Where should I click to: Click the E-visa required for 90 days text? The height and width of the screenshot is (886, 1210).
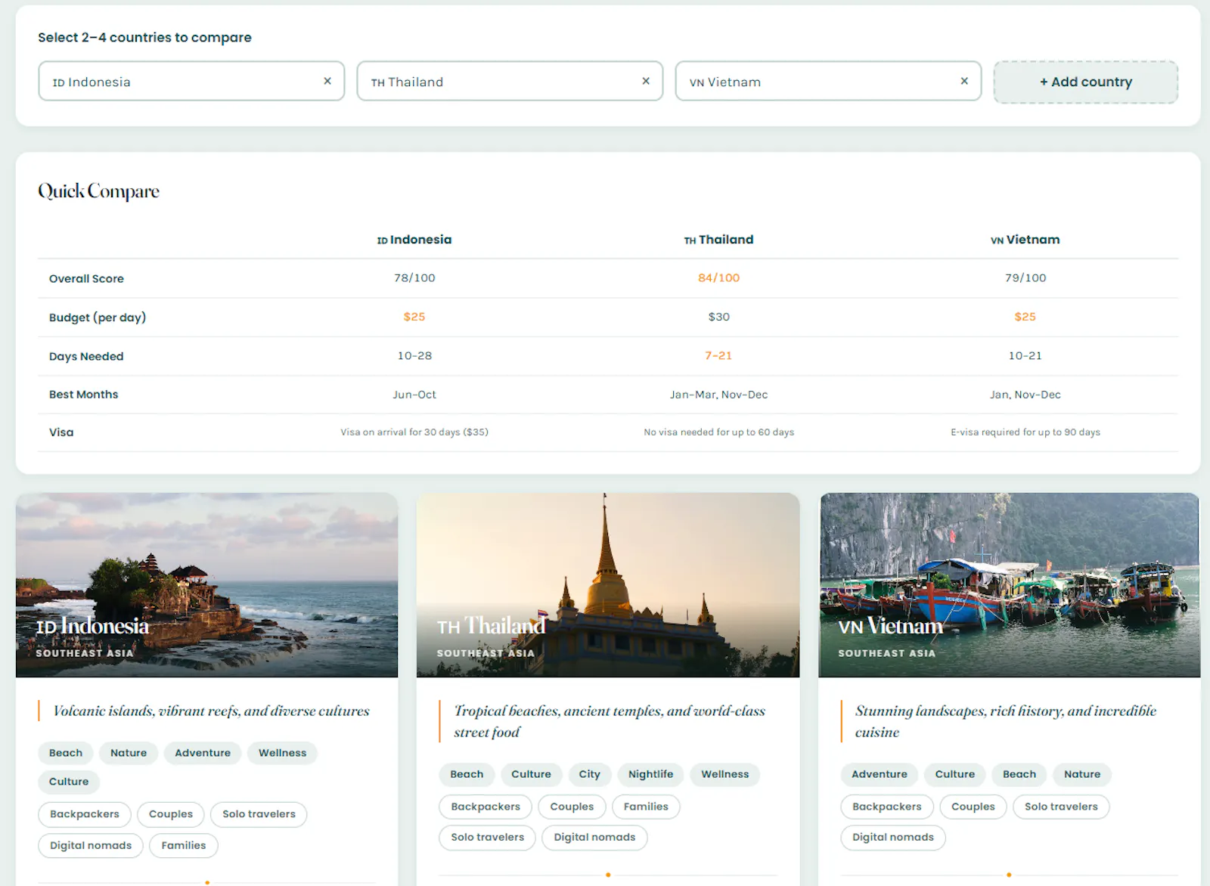(x=1025, y=432)
